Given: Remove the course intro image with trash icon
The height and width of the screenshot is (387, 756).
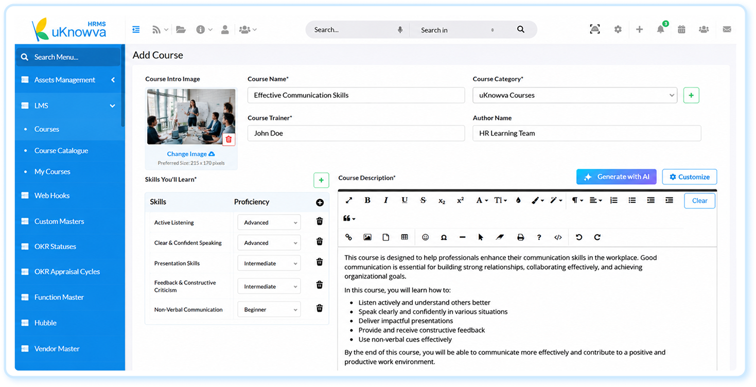Looking at the screenshot, I should point(229,139).
